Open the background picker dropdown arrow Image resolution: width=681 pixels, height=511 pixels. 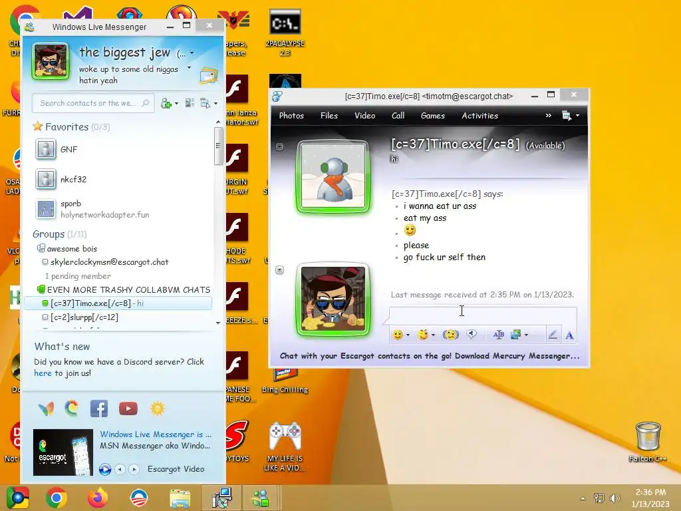click(x=527, y=335)
